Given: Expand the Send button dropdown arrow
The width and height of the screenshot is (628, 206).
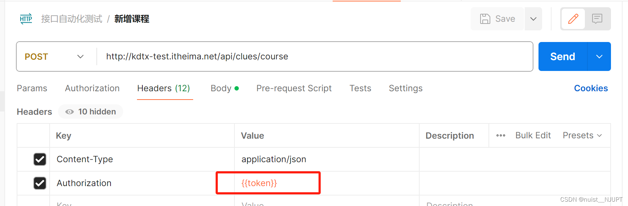Looking at the screenshot, I should point(599,57).
